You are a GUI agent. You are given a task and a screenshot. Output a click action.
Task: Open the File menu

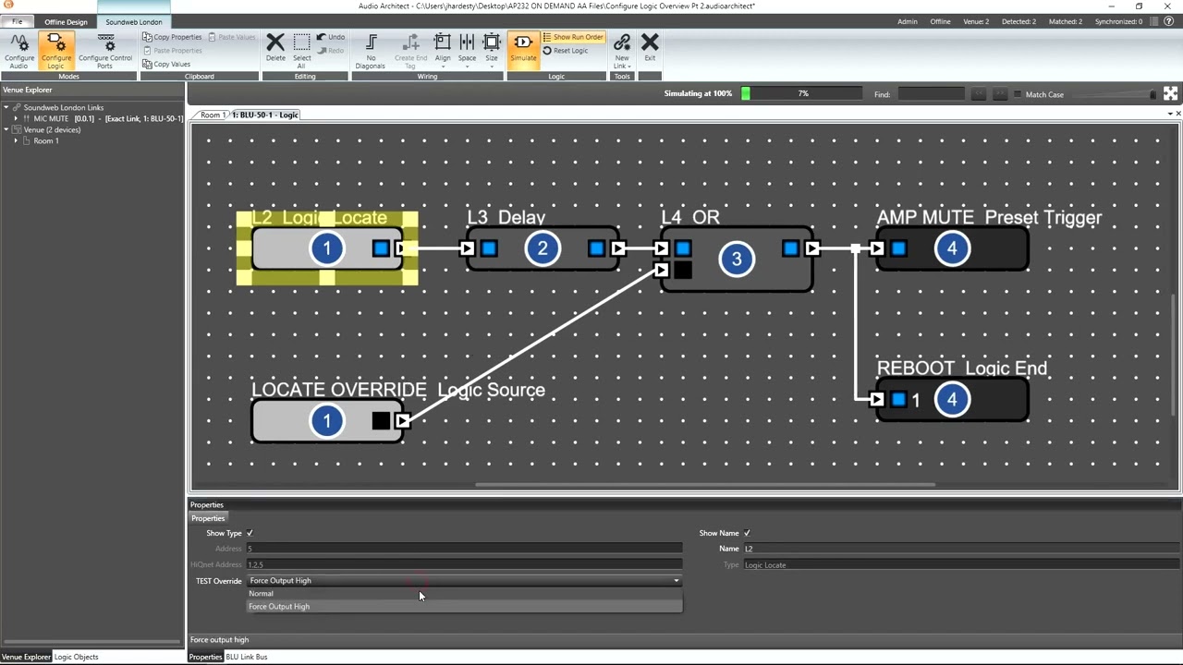pos(17,21)
